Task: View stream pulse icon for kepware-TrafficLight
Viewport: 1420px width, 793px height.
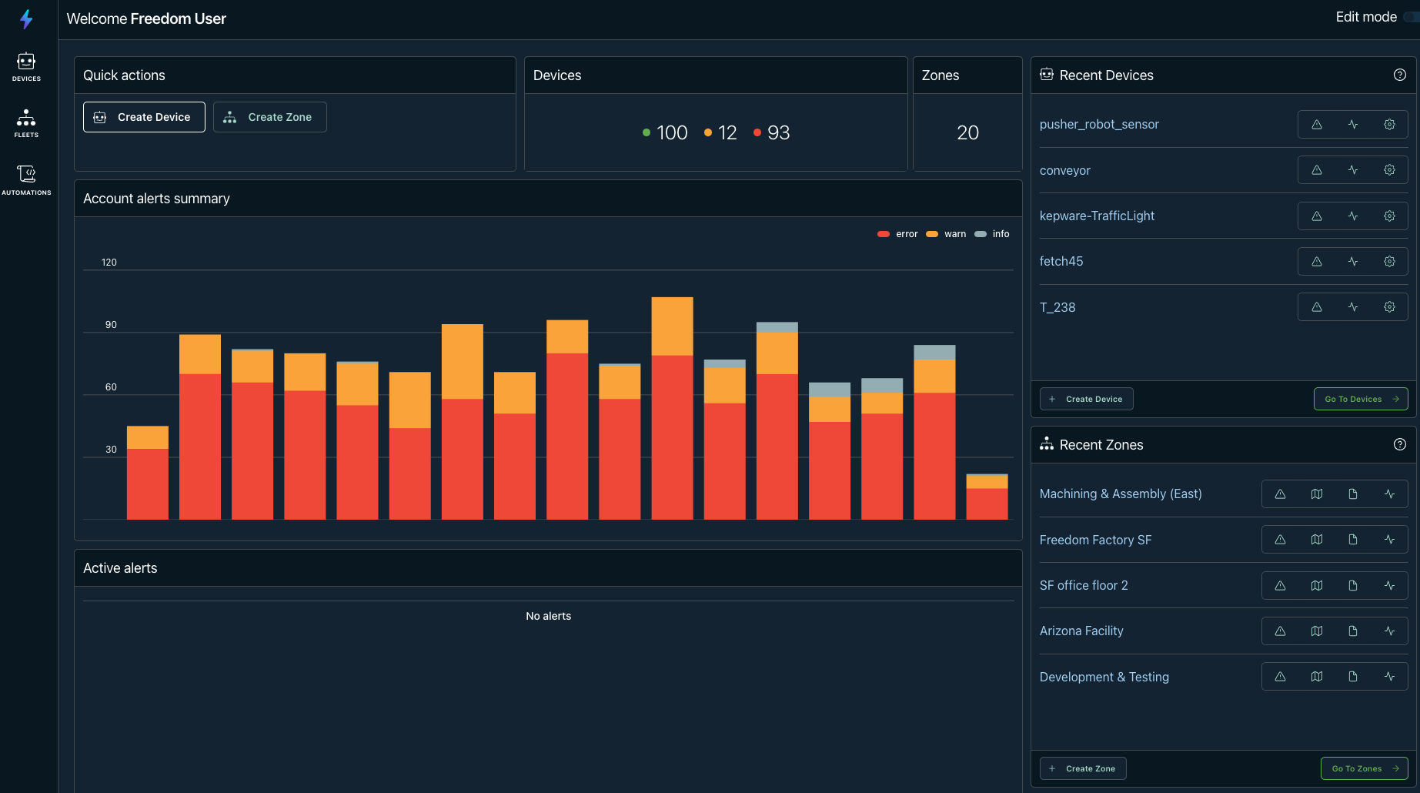Action: pyautogui.click(x=1353, y=216)
